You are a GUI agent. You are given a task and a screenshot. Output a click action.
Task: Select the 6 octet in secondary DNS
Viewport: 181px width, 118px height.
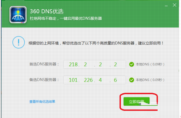pos(115,80)
